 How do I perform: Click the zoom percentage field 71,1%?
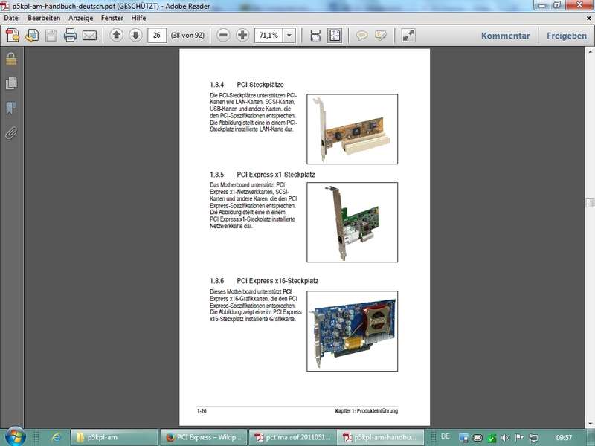tap(268, 35)
